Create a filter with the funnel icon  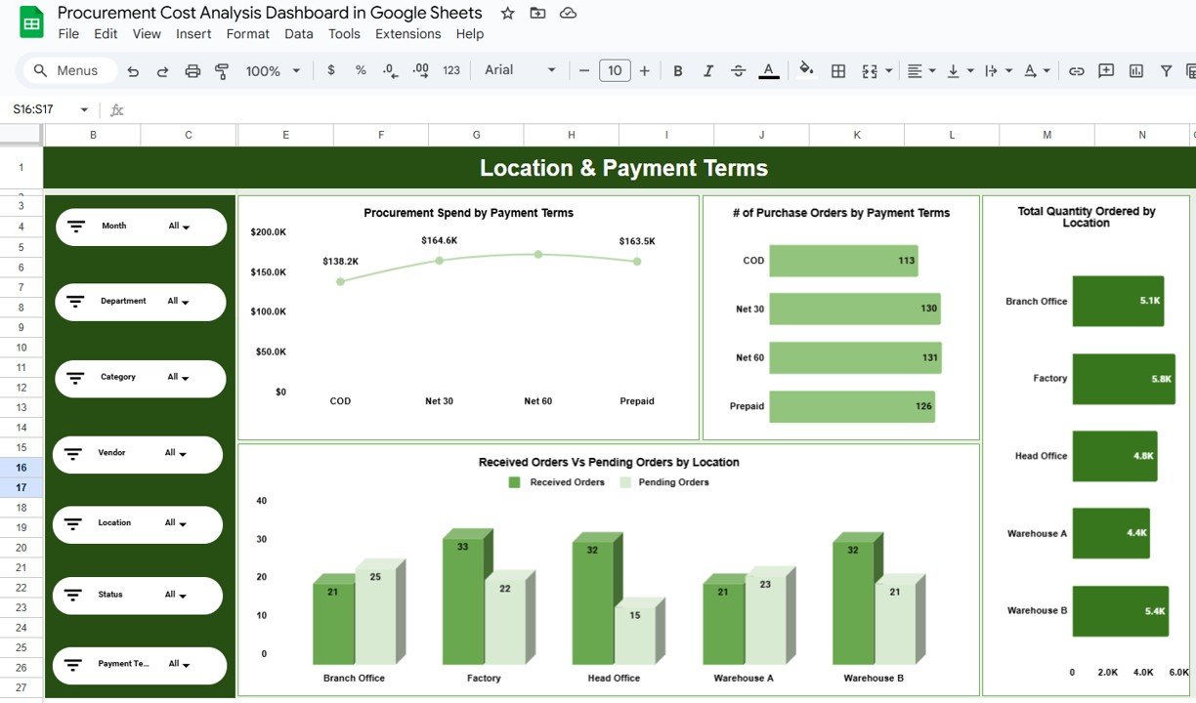click(1166, 70)
